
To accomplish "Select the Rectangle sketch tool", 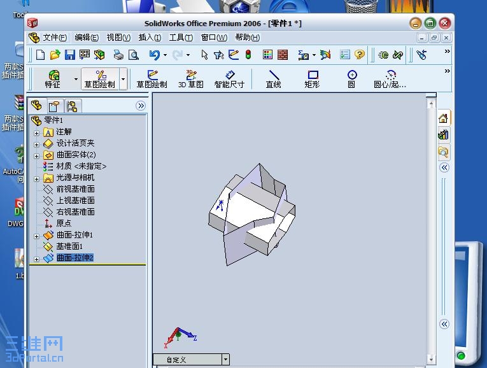I will coord(313,79).
